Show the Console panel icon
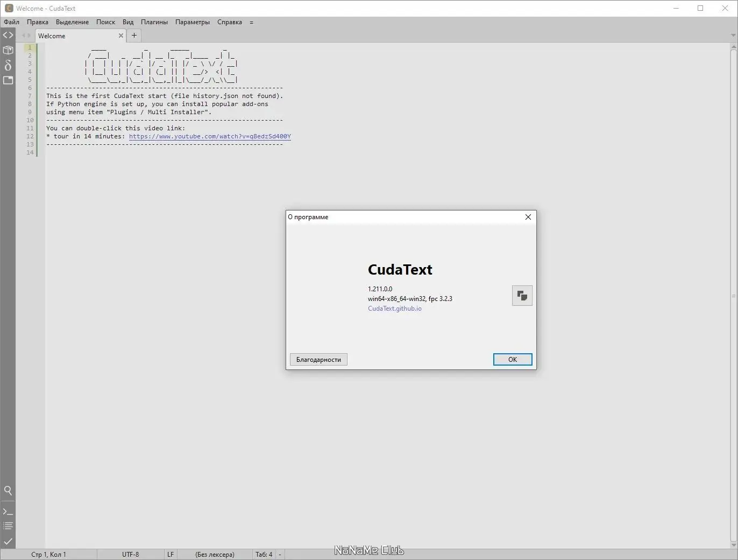Image resolution: width=738 pixels, height=560 pixels. pos(8,511)
